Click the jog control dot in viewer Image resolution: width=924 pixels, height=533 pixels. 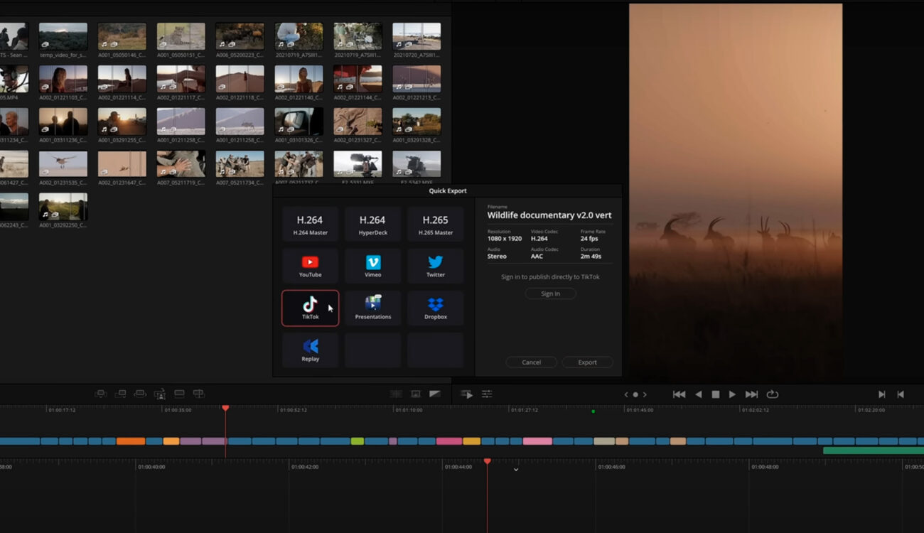[x=635, y=394]
